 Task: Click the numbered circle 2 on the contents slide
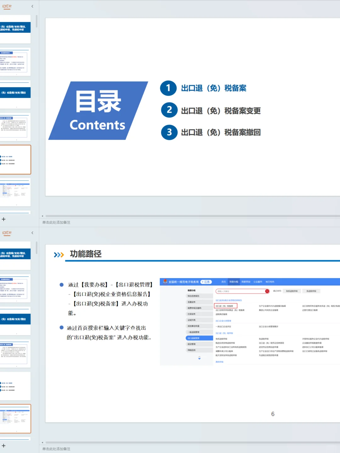click(x=169, y=110)
